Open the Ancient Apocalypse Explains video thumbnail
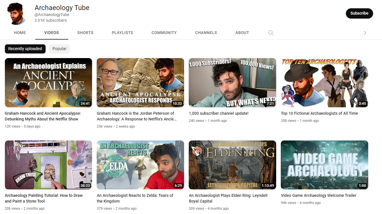 tap(48, 83)
